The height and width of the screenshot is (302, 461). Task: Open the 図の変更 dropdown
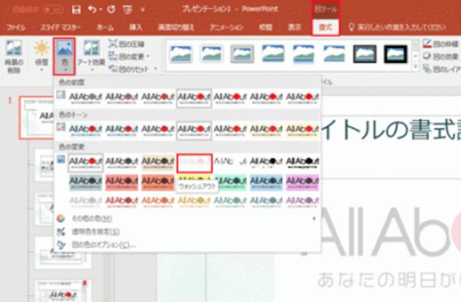click(129, 56)
